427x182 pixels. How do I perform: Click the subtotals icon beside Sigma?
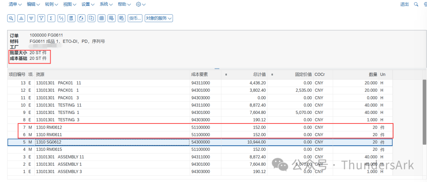[x=61, y=18]
